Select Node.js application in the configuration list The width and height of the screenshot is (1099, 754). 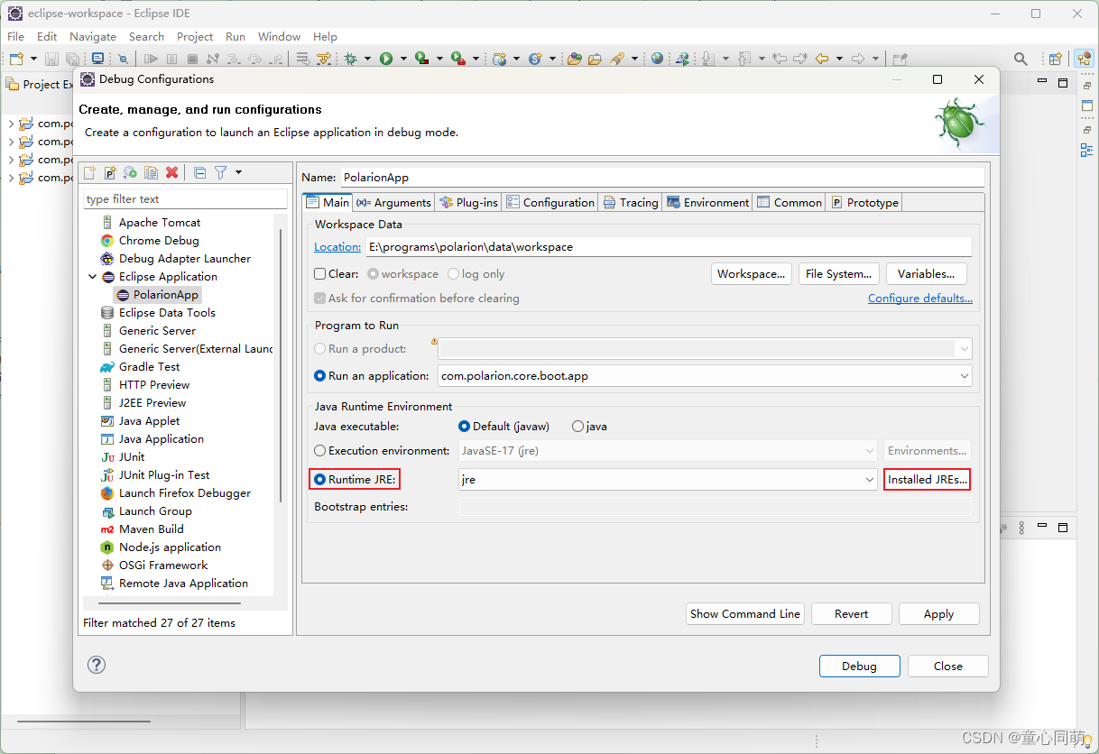(170, 547)
